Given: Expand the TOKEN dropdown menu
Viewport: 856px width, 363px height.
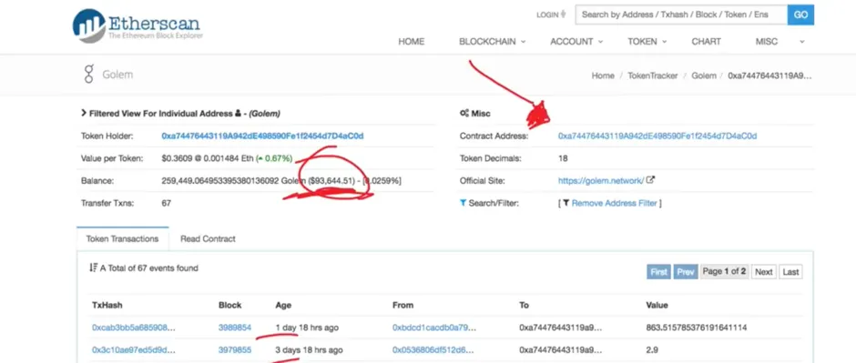Looking at the screenshot, I should tap(647, 42).
